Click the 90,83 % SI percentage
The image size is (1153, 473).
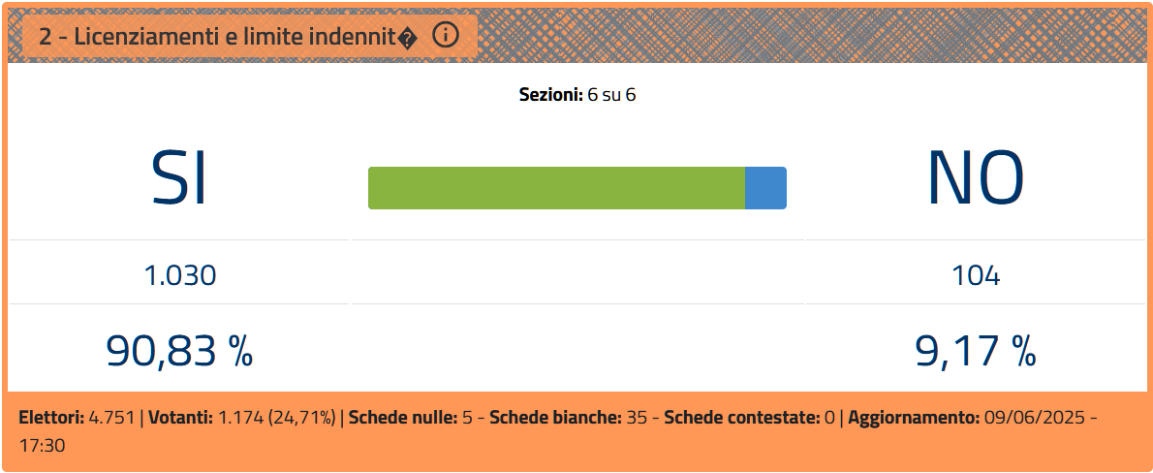tap(179, 350)
